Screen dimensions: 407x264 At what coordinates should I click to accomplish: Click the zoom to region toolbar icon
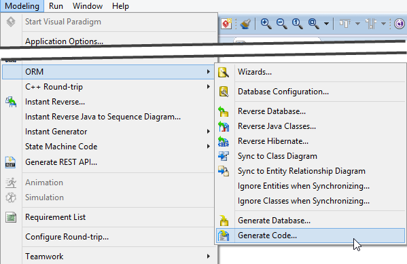313,24
